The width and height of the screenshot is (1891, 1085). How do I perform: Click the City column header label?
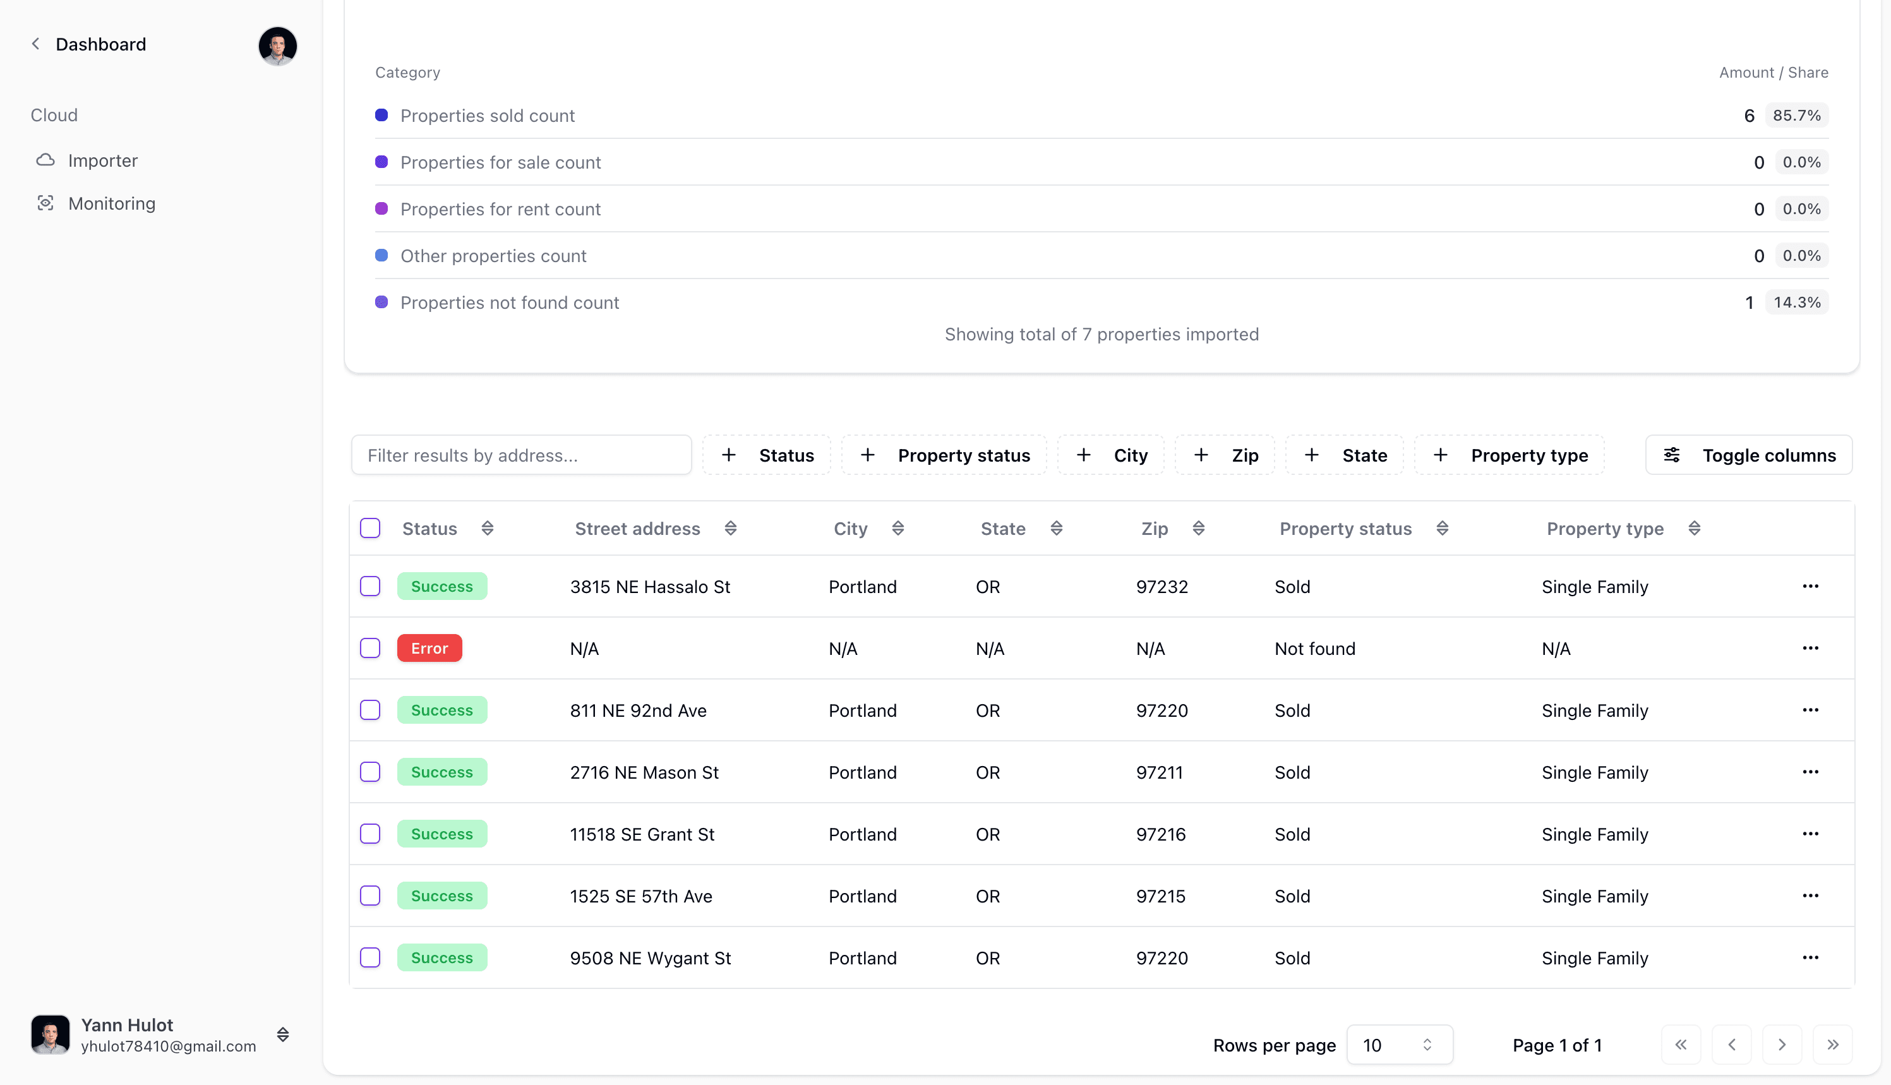(x=850, y=529)
